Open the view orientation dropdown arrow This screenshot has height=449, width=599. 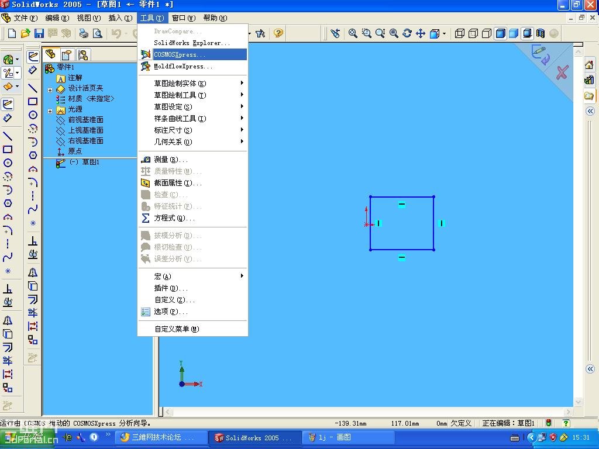tap(444, 33)
